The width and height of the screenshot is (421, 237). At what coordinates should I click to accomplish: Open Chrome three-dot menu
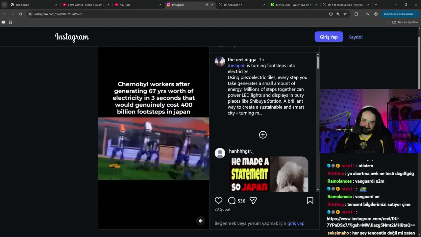click(416, 14)
